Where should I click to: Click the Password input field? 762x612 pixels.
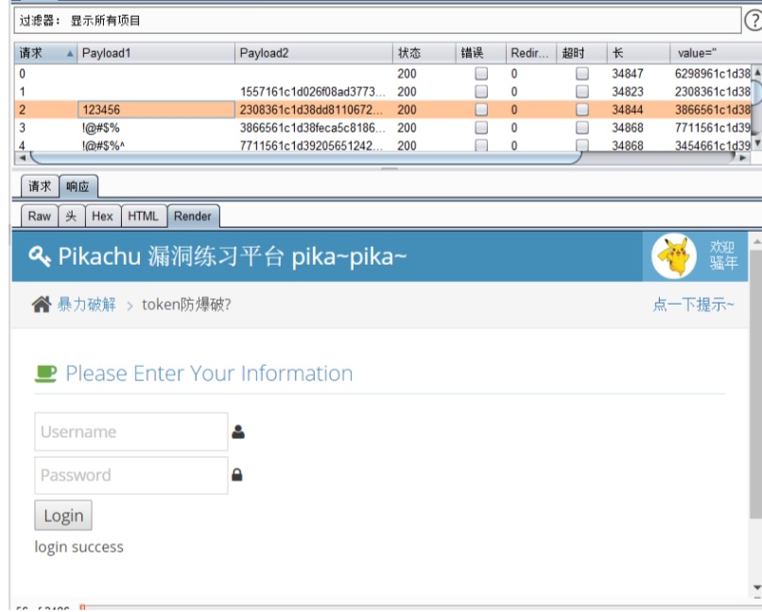[x=131, y=475]
